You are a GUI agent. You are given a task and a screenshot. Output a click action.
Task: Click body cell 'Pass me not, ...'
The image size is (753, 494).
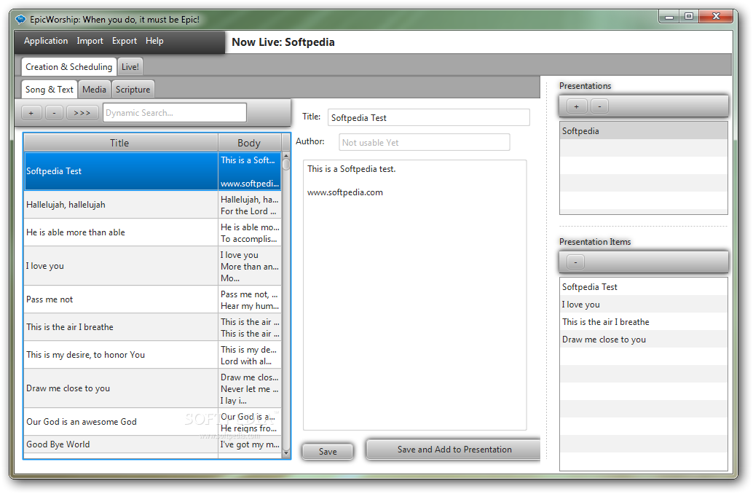250,299
